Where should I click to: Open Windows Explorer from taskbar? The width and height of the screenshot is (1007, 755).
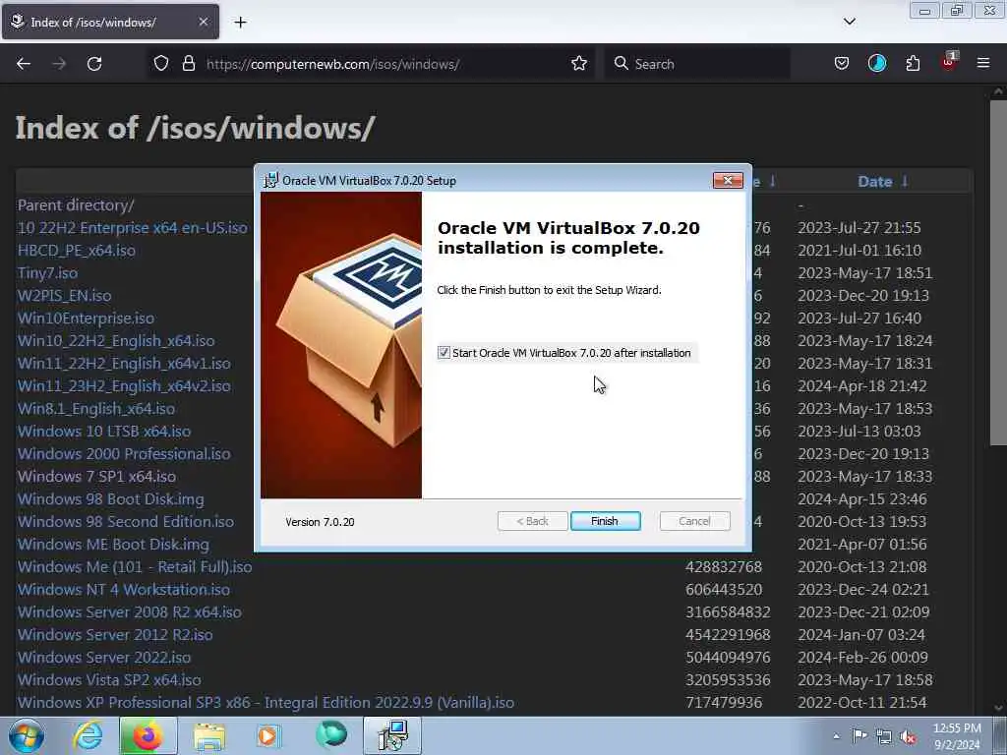[209, 735]
